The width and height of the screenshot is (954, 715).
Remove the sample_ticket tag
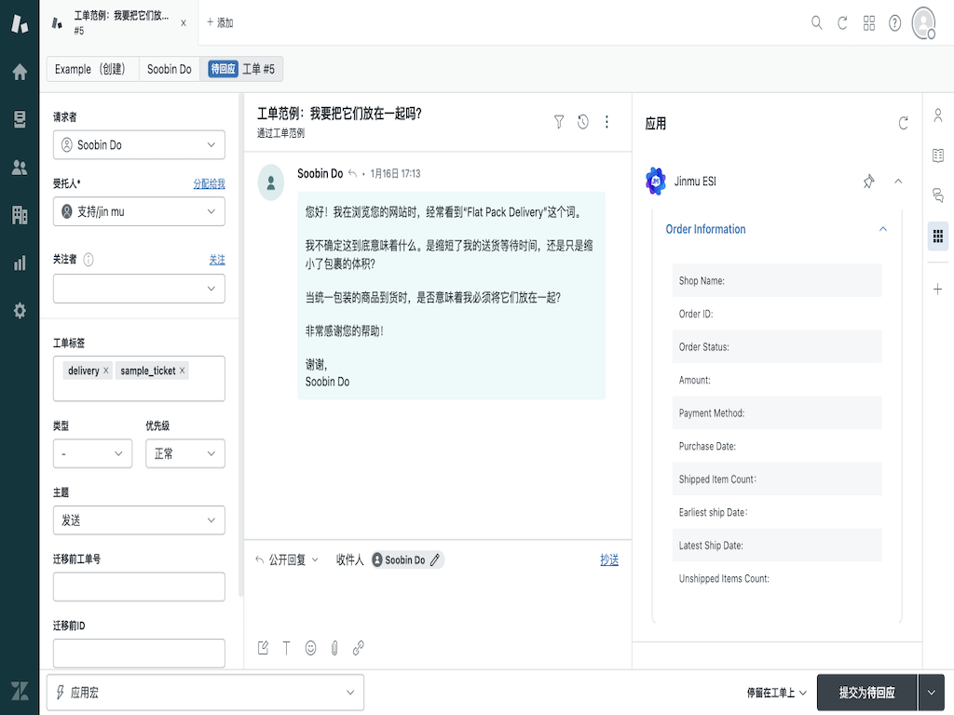[183, 371]
